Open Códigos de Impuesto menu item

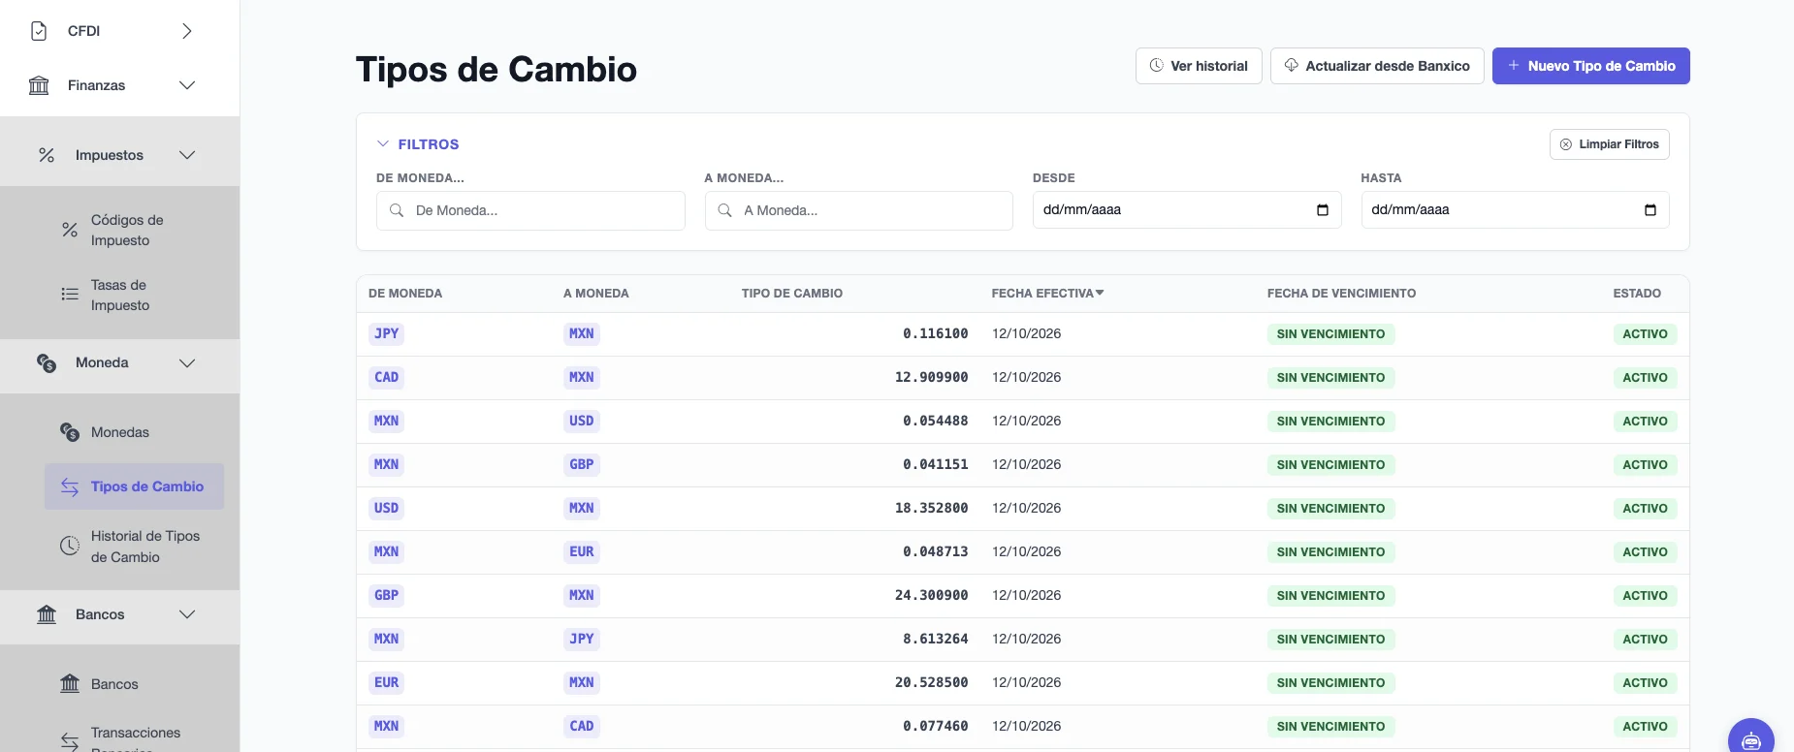coord(134,231)
